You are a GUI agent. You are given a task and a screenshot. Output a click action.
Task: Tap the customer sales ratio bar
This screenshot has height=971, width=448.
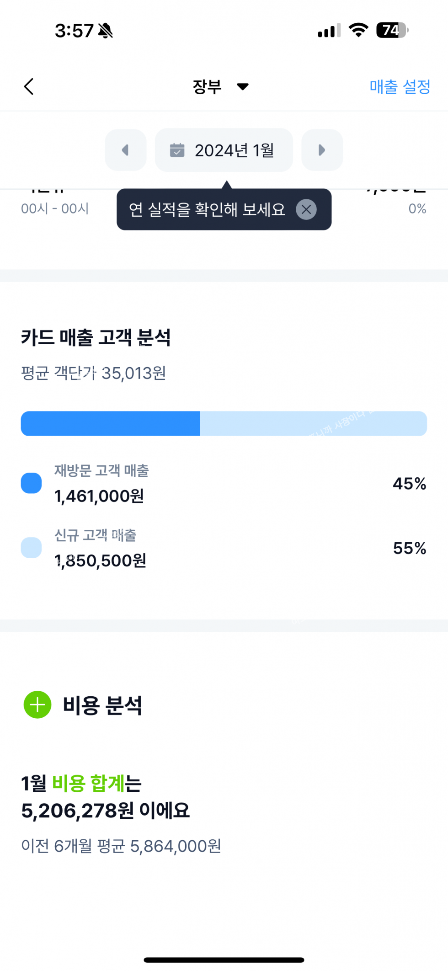(x=224, y=423)
